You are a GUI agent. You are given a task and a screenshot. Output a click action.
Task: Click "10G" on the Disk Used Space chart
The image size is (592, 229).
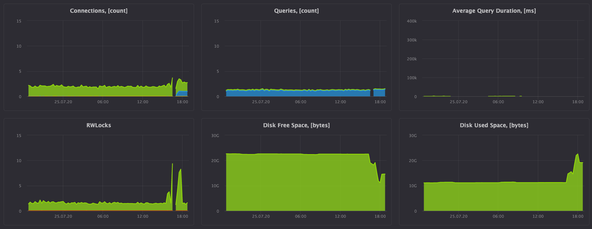413,186
